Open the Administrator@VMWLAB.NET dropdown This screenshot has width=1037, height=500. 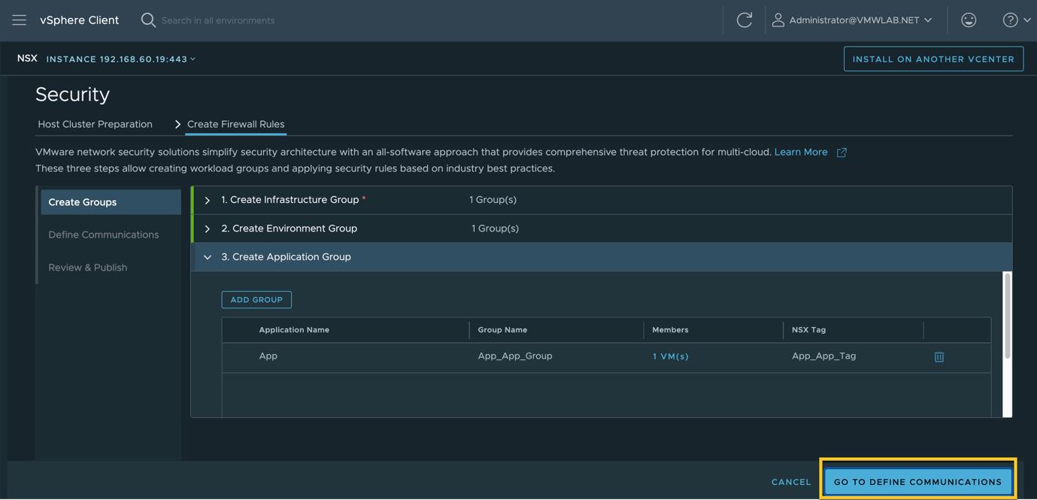pos(860,20)
